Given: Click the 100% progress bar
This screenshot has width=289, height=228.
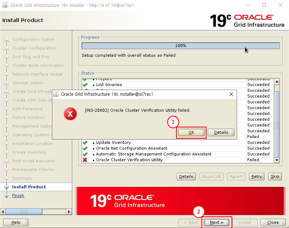Looking at the screenshot, I should [180, 46].
